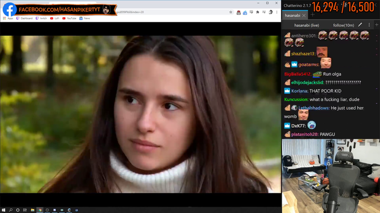Click the face emote after shazhaze13
Image resolution: width=380 pixels, height=213 pixels.
pyautogui.click(x=322, y=51)
